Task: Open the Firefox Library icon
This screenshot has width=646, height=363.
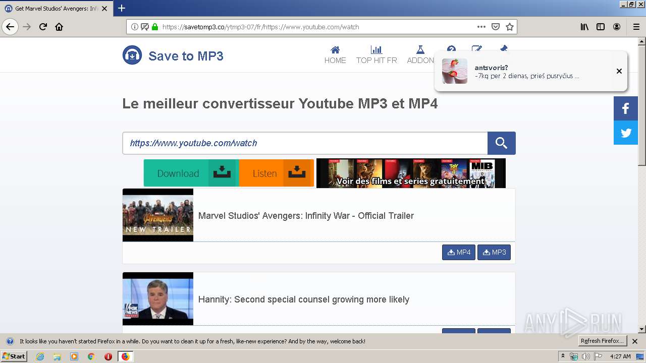Action: (584, 27)
